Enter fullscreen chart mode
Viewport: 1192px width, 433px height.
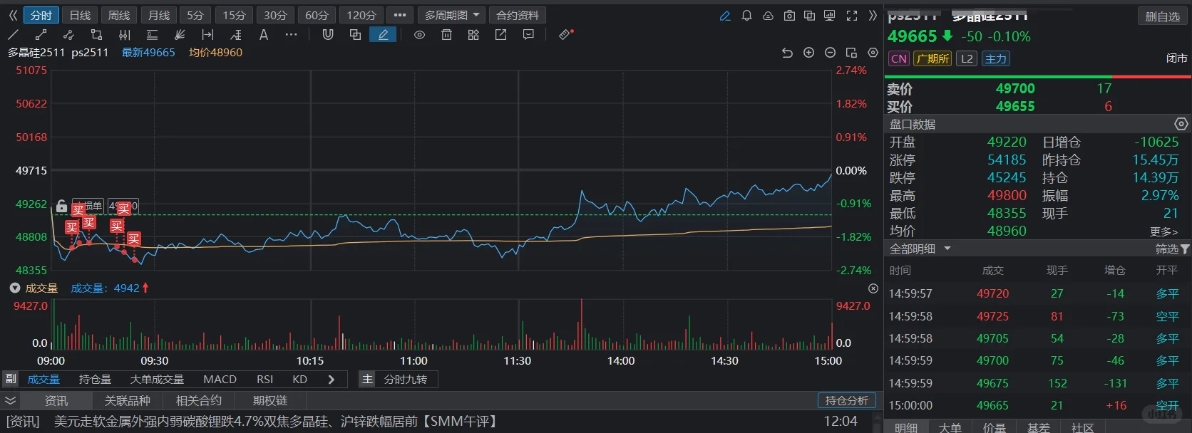[x=851, y=15]
